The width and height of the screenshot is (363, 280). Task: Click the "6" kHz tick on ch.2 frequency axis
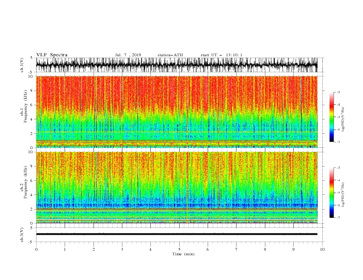32,180
